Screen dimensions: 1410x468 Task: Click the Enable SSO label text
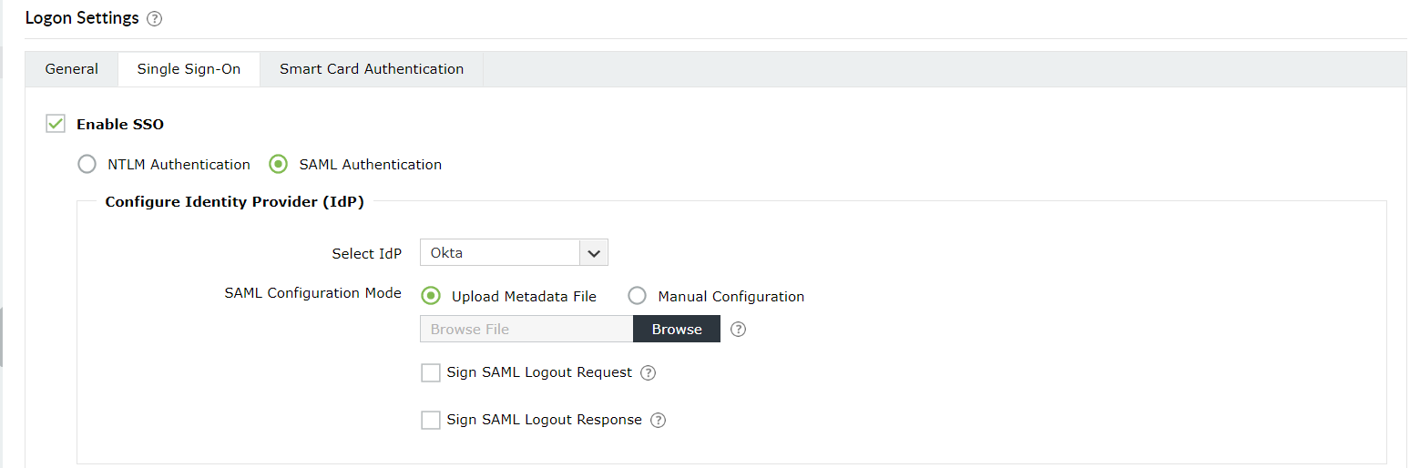pyautogui.click(x=120, y=125)
